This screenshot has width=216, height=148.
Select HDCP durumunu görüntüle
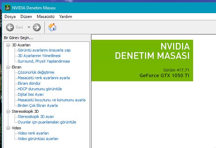(40, 89)
